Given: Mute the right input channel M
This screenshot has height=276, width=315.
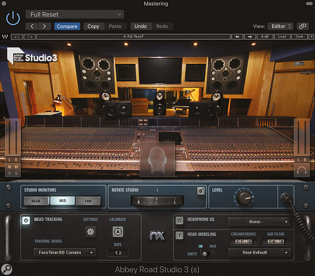Looking at the screenshot, I should point(16,167).
